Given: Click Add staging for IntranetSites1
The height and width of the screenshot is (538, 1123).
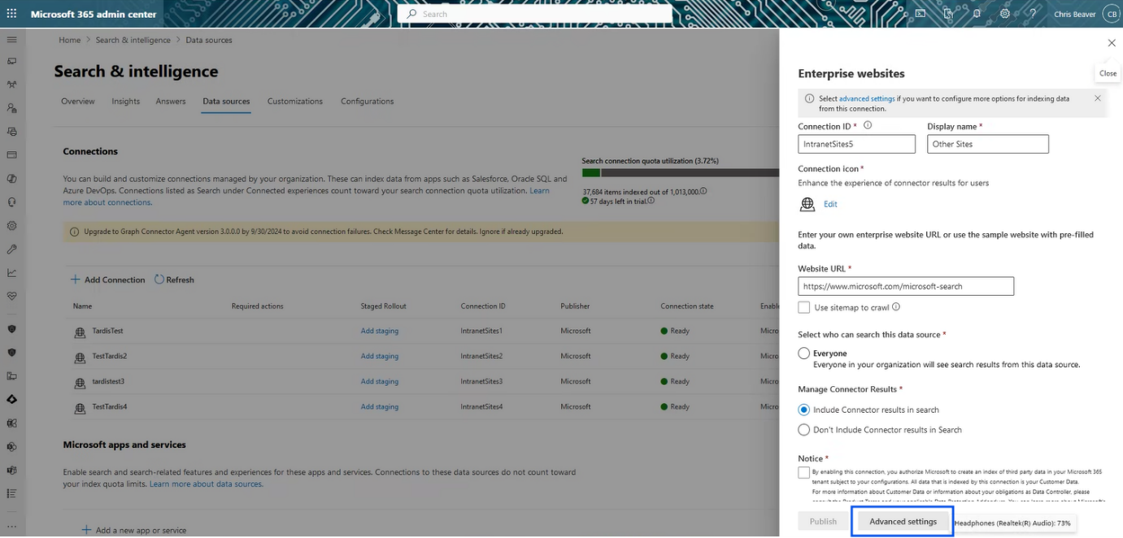Looking at the screenshot, I should coord(380,332).
